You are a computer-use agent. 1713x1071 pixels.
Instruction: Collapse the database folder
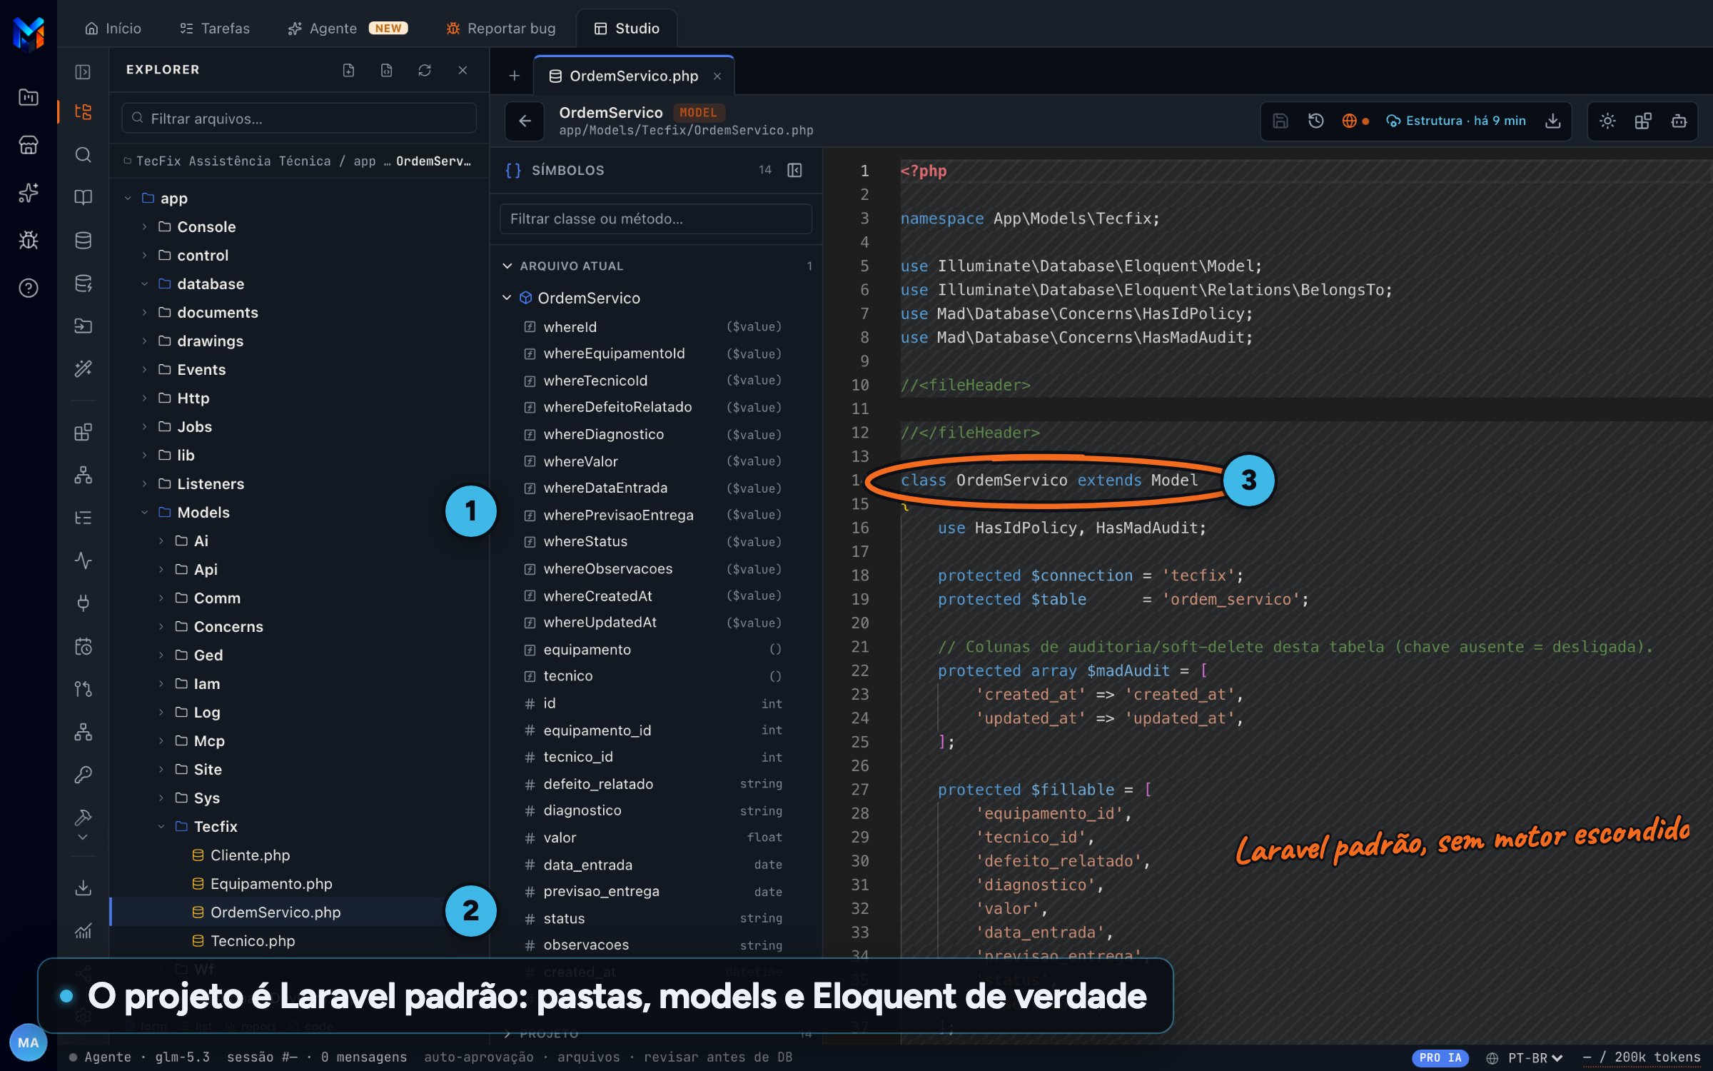pos(145,283)
